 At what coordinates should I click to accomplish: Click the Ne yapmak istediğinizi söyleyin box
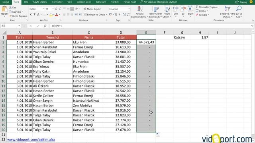[x=159, y=2]
